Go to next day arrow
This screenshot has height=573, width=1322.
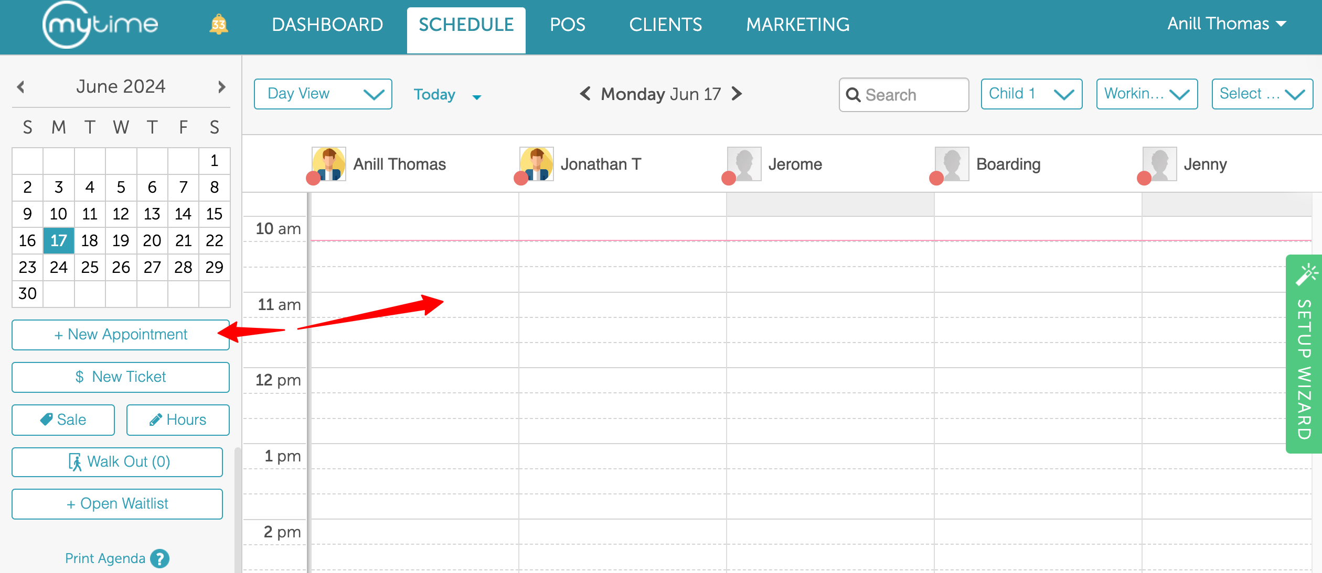(737, 94)
